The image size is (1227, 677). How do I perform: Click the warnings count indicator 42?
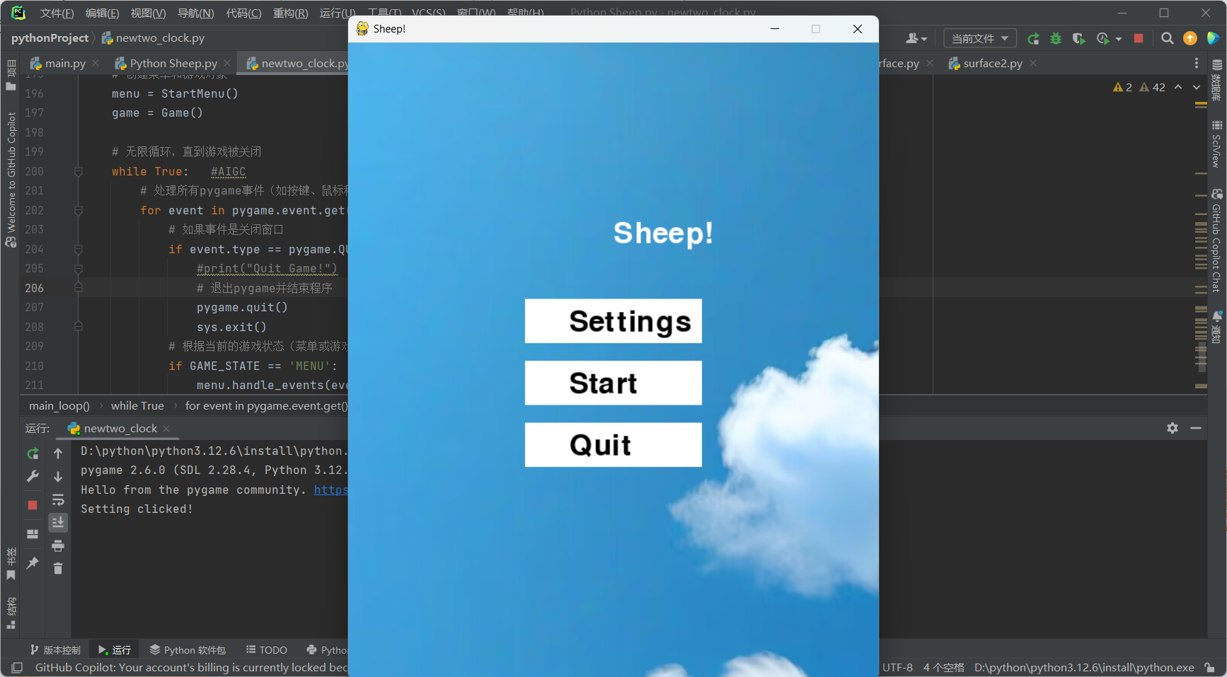tap(1152, 87)
